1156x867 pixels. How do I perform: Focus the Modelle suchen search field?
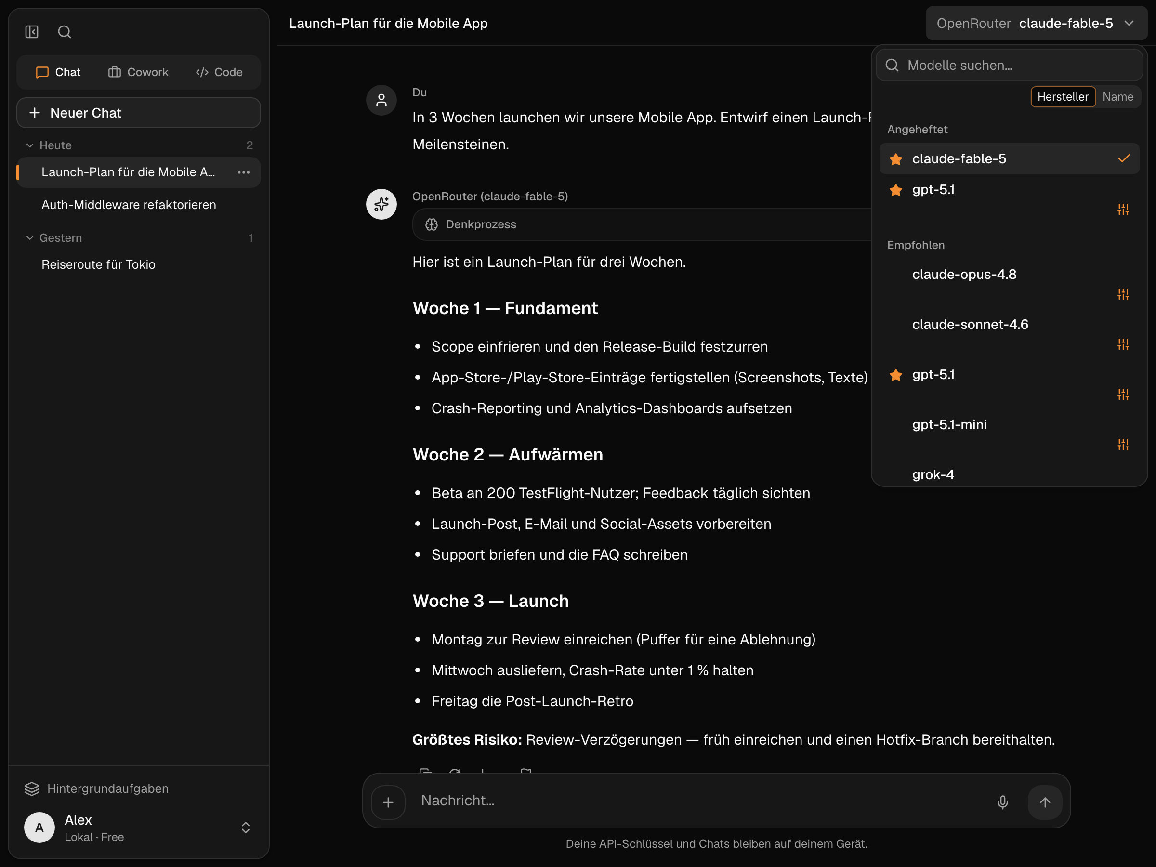coord(1009,66)
